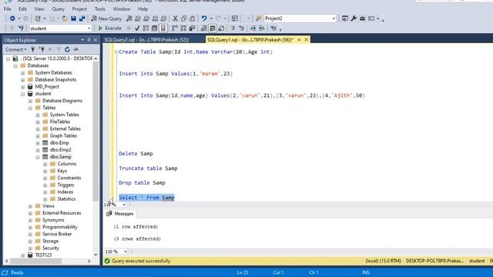Select the dbo.Emp2 table
The width and height of the screenshot is (493, 277).
60,150
